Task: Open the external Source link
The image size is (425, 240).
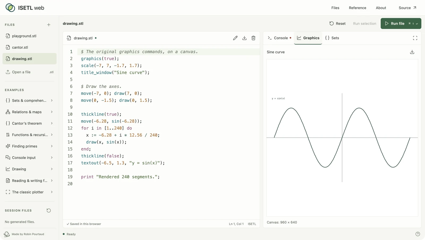Action: (x=407, y=8)
